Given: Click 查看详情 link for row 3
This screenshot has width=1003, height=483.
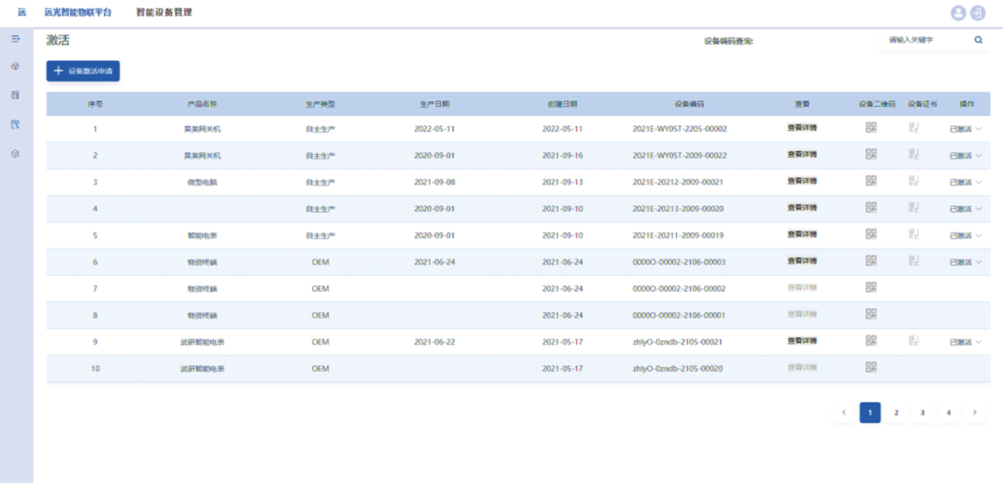Looking at the screenshot, I should pyautogui.click(x=801, y=182).
